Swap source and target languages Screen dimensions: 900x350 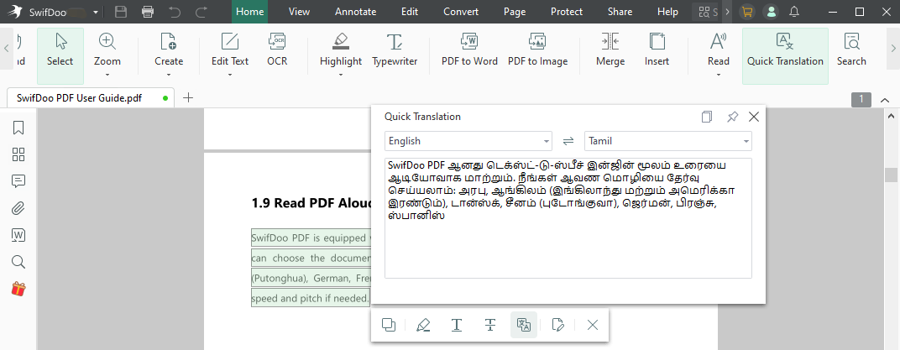568,141
